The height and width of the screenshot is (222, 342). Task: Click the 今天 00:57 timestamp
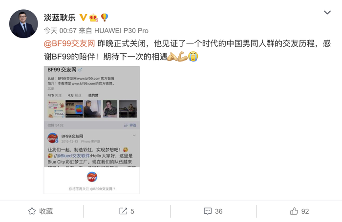click(x=60, y=31)
